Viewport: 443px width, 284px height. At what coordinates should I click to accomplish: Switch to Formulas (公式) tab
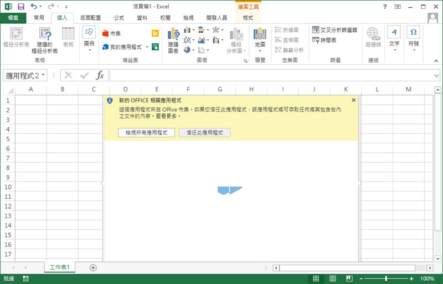[x=119, y=18]
